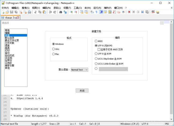This screenshot has height=126, width=174.
Task: Click the Undo arrow icon
Action: point(50,12)
